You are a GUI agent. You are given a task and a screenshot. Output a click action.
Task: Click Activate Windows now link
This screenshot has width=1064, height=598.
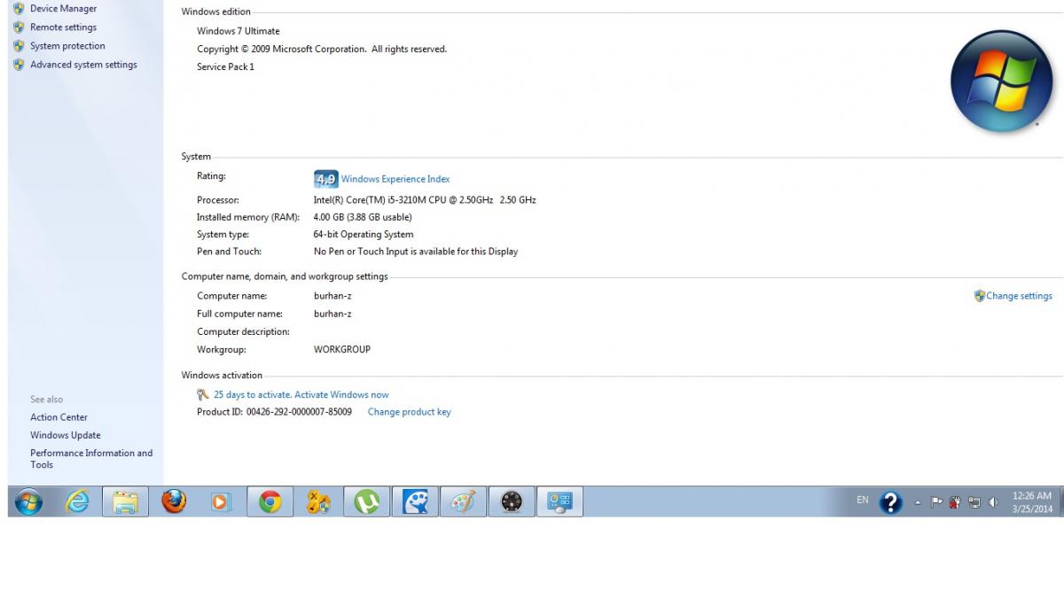pos(301,395)
